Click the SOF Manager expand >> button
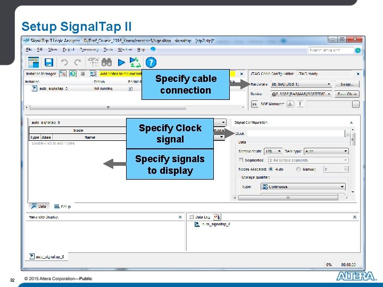This screenshot has width=383, height=287. click(254, 104)
